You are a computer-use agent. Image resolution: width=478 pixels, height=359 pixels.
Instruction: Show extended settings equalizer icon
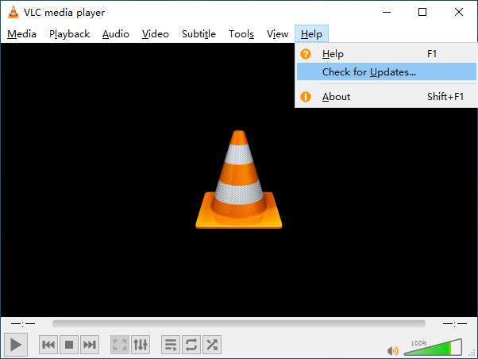click(141, 345)
